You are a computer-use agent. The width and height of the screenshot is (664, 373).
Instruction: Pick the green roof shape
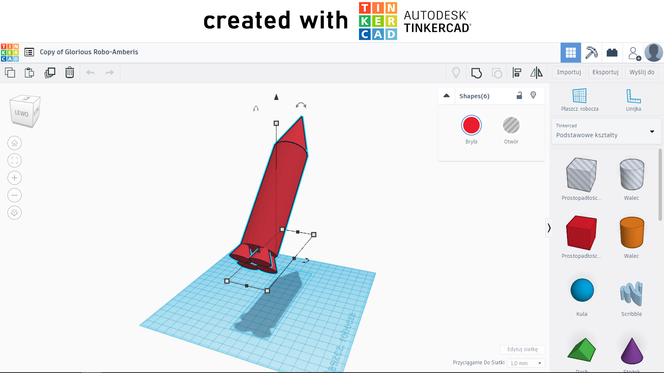[581, 350]
